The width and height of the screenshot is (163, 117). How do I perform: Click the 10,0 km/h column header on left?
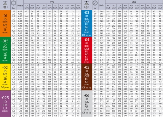[x=49, y=6]
